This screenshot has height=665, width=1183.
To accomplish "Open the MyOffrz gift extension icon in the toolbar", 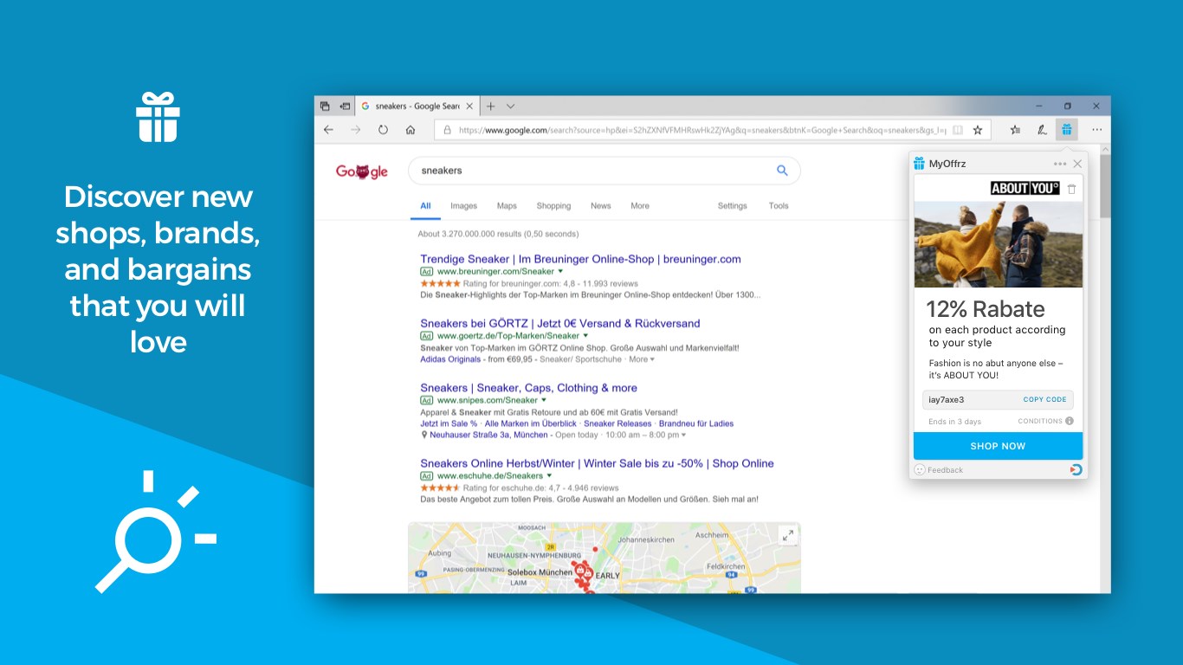I will [x=1066, y=130].
